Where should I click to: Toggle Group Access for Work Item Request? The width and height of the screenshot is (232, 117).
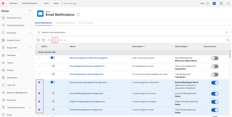pos(215,58)
